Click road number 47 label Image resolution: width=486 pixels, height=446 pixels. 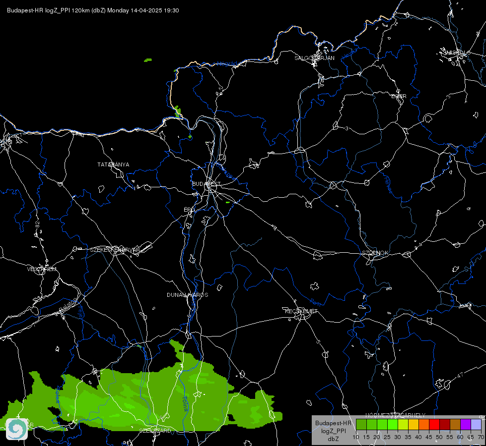(460, 375)
